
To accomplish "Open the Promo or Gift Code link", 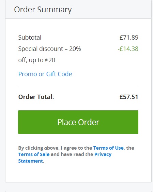I will click(x=45, y=74).
